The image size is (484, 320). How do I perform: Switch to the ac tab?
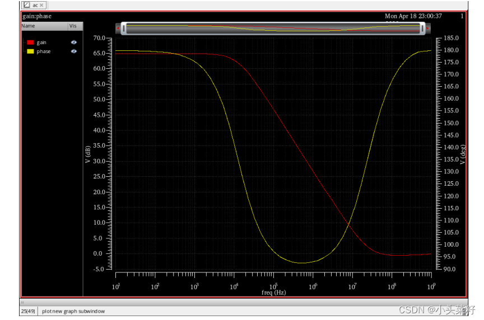click(34, 5)
